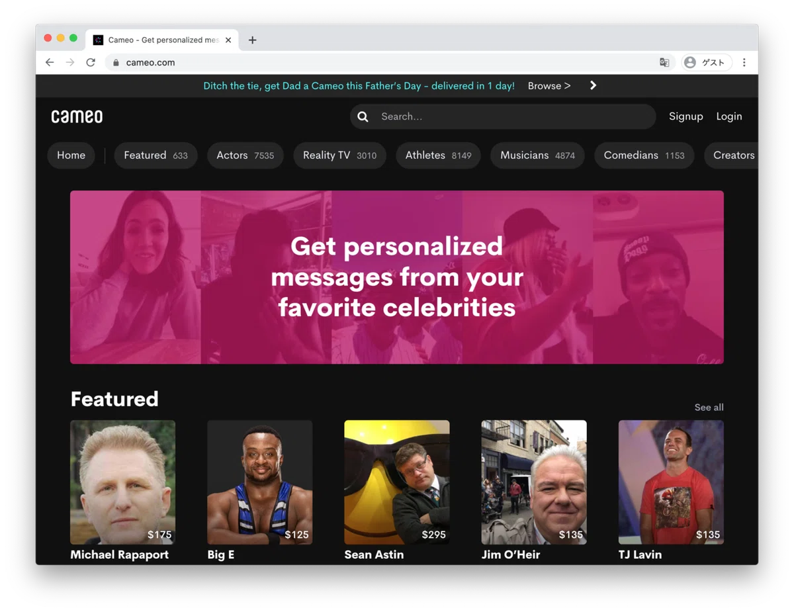Click the Jim O'Heir name text
The image size is (794, 612).
[510, 554]
